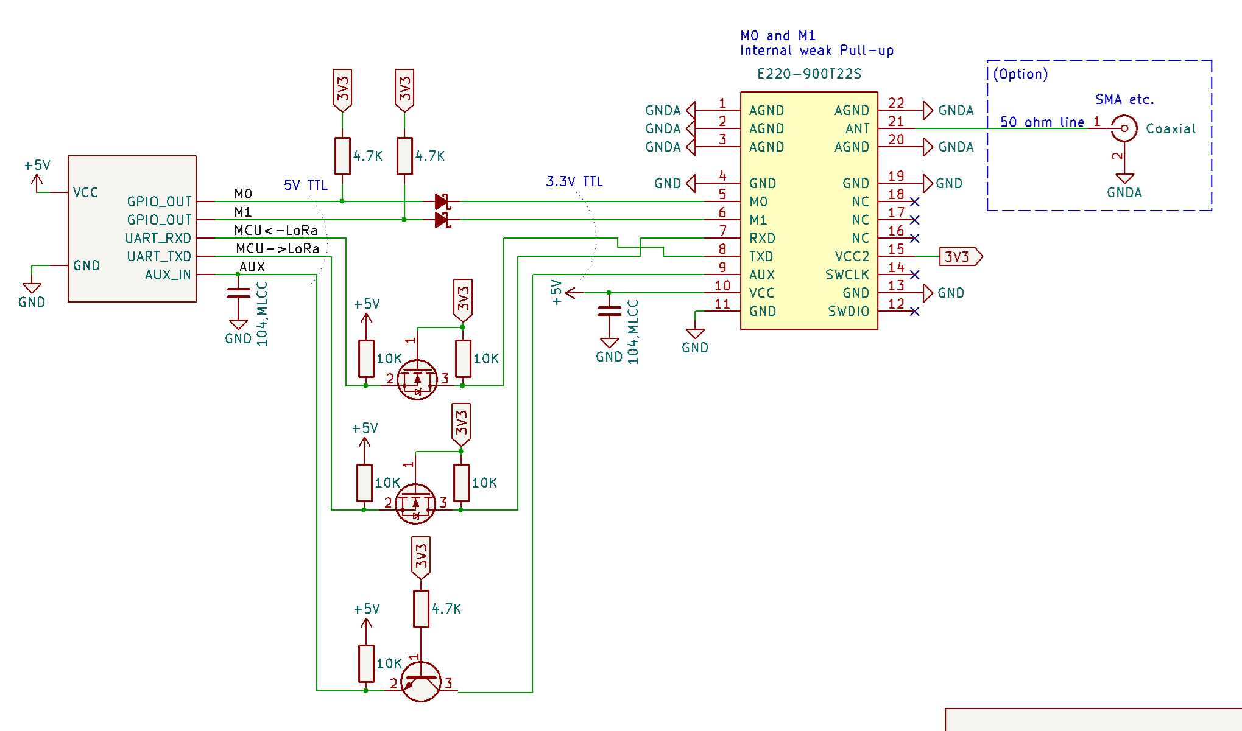1242x731 pixels.
Task: Click the 3V3 flag above the bottom 4.7K resistor
Action: point(421,558)
